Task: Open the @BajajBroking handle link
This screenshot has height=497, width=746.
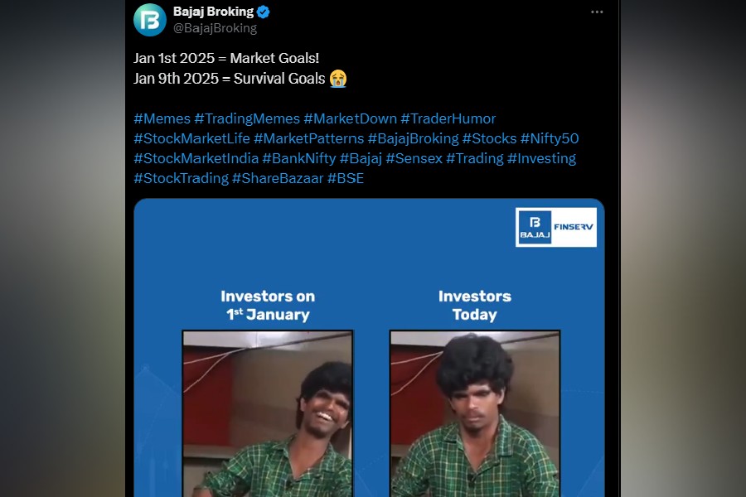Action: point(215,28)
